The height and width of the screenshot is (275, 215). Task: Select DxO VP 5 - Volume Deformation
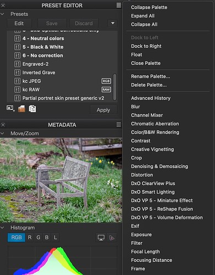(x=167, y=217)
